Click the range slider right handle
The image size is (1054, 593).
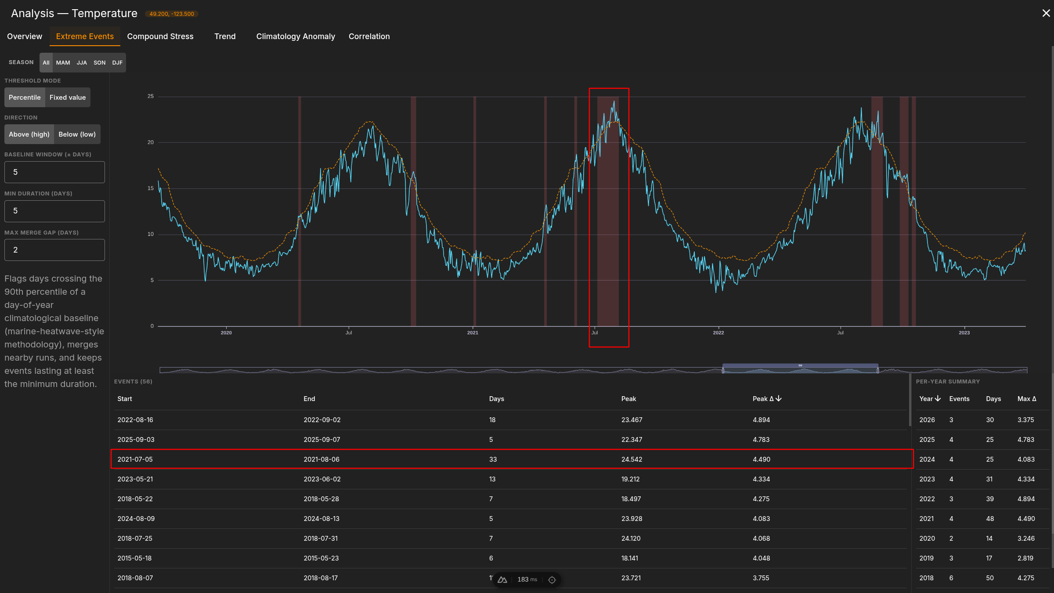click(x=878, y=371)
